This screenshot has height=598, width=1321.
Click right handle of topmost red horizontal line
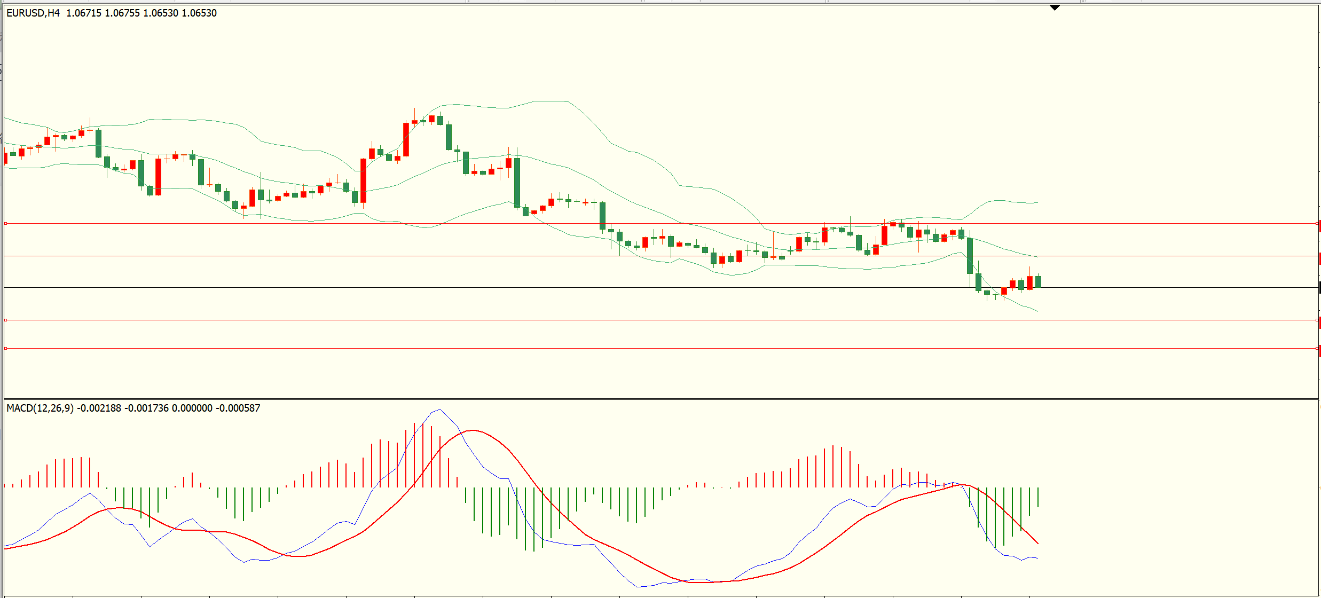click(x=1317, y=224)
